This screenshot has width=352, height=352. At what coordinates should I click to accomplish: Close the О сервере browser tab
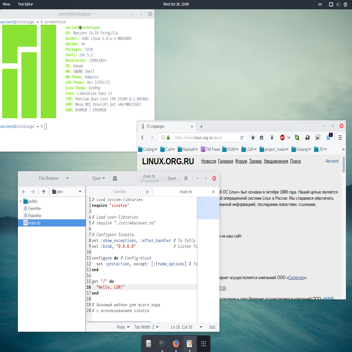click(192, 126)
